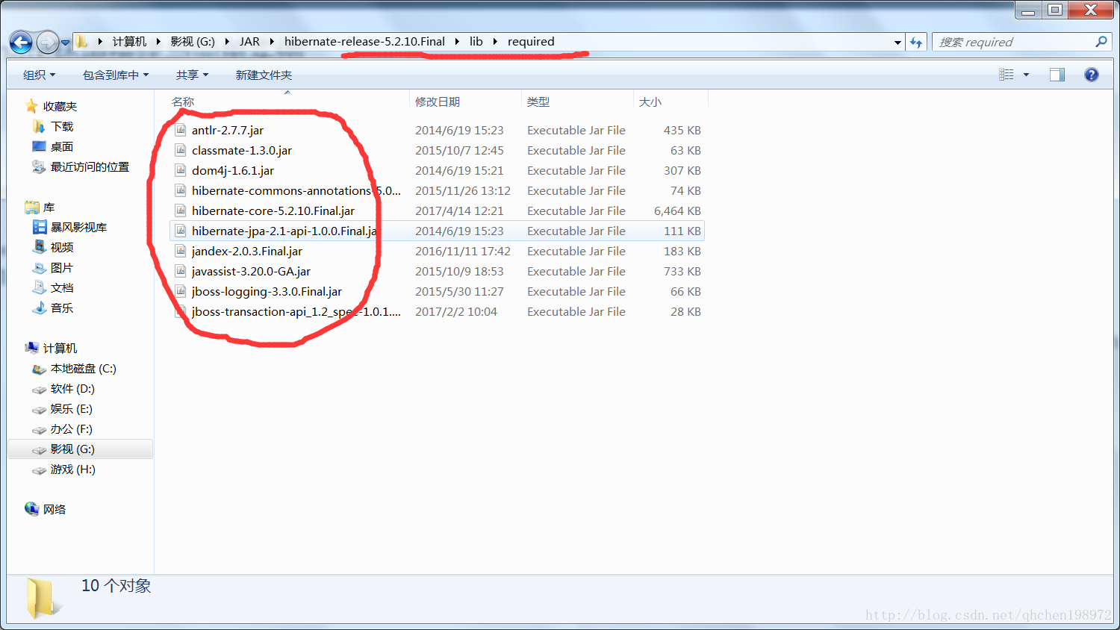
Task: Click jar icon of hibernate-commons-annotations file
Action: (x=180, y=190)
